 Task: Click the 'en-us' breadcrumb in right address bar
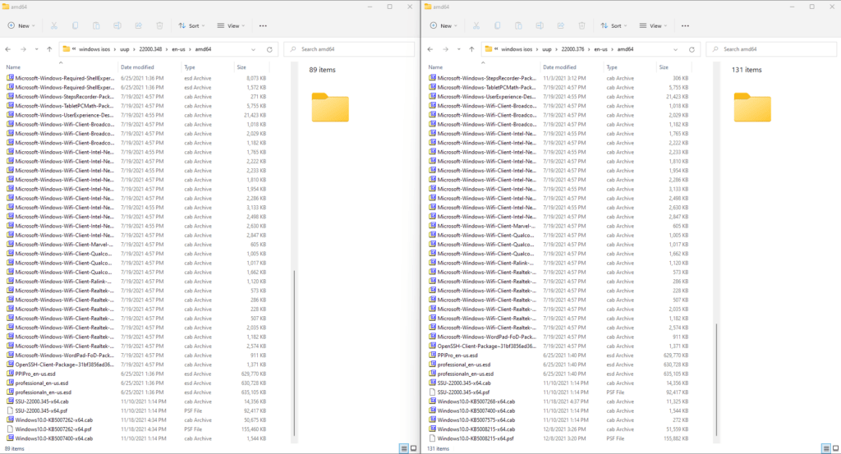click(600, 49)
